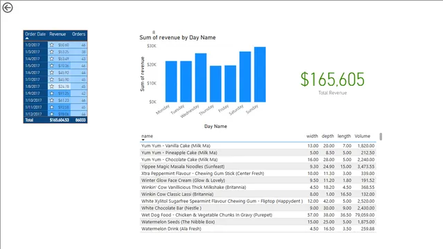Image resolution: width=443 pixels, height=249 pixels.
Task: Select 'Winter Glow Face Cream' row
Action: [258, 181]
